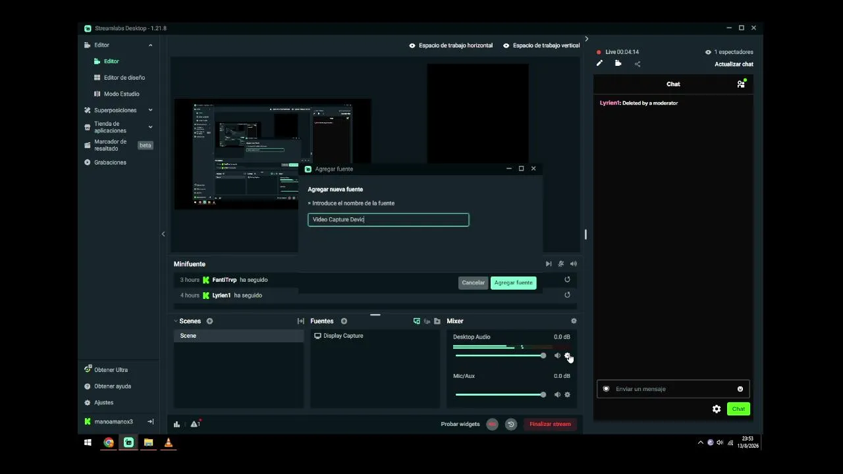Click Obtener Ultra

[111, 370]
